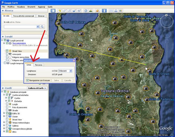Toggle sunlight across the landscape

91,11
